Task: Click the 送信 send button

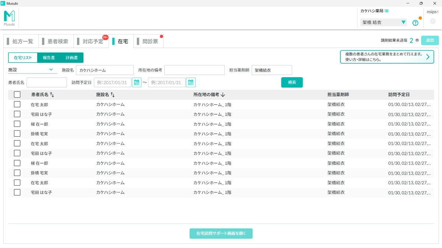Action: [x=429, y=40]
